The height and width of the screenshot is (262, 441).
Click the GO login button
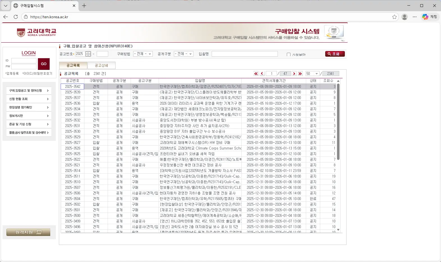tap(44, 64)
